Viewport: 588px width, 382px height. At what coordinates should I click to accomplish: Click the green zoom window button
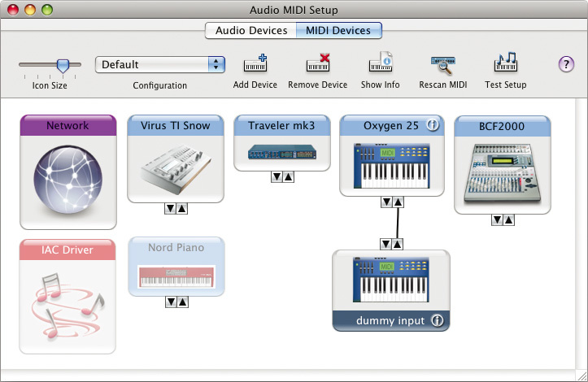(x=47, y=10)
